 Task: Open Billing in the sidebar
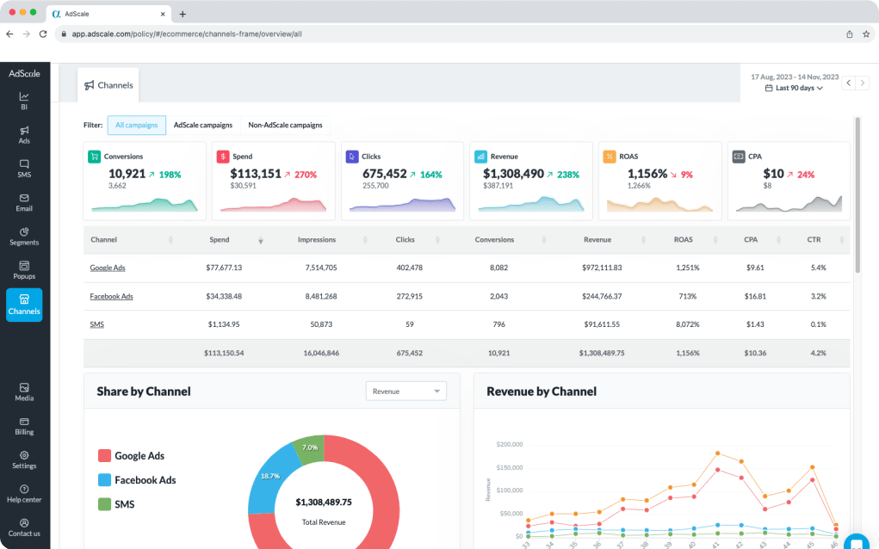pyautogui.click(x=24, y=426)
